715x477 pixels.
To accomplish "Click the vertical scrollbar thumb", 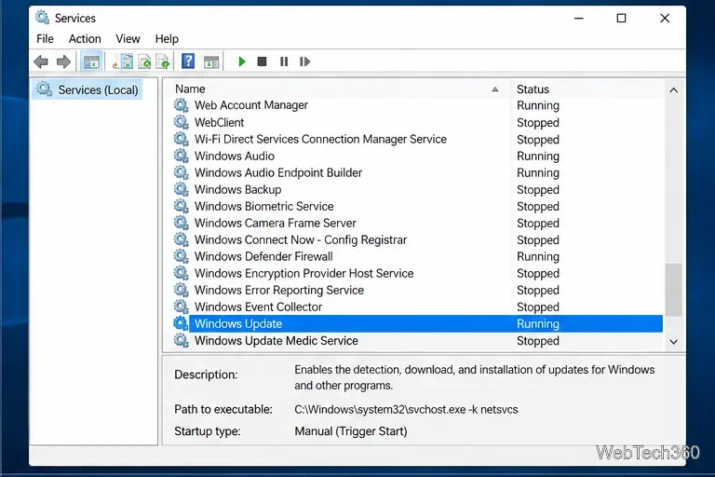I will [673, 290].
